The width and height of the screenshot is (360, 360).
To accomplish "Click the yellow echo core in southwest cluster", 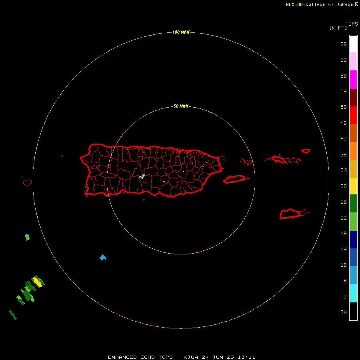I will 38,282.
